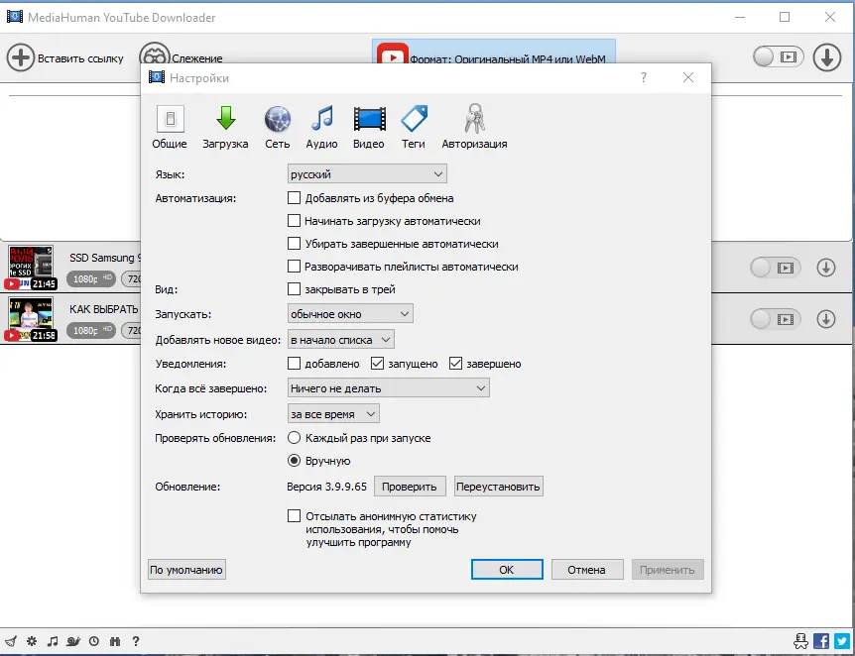Reset settings with По умолчанию button

tap(186, 570)
